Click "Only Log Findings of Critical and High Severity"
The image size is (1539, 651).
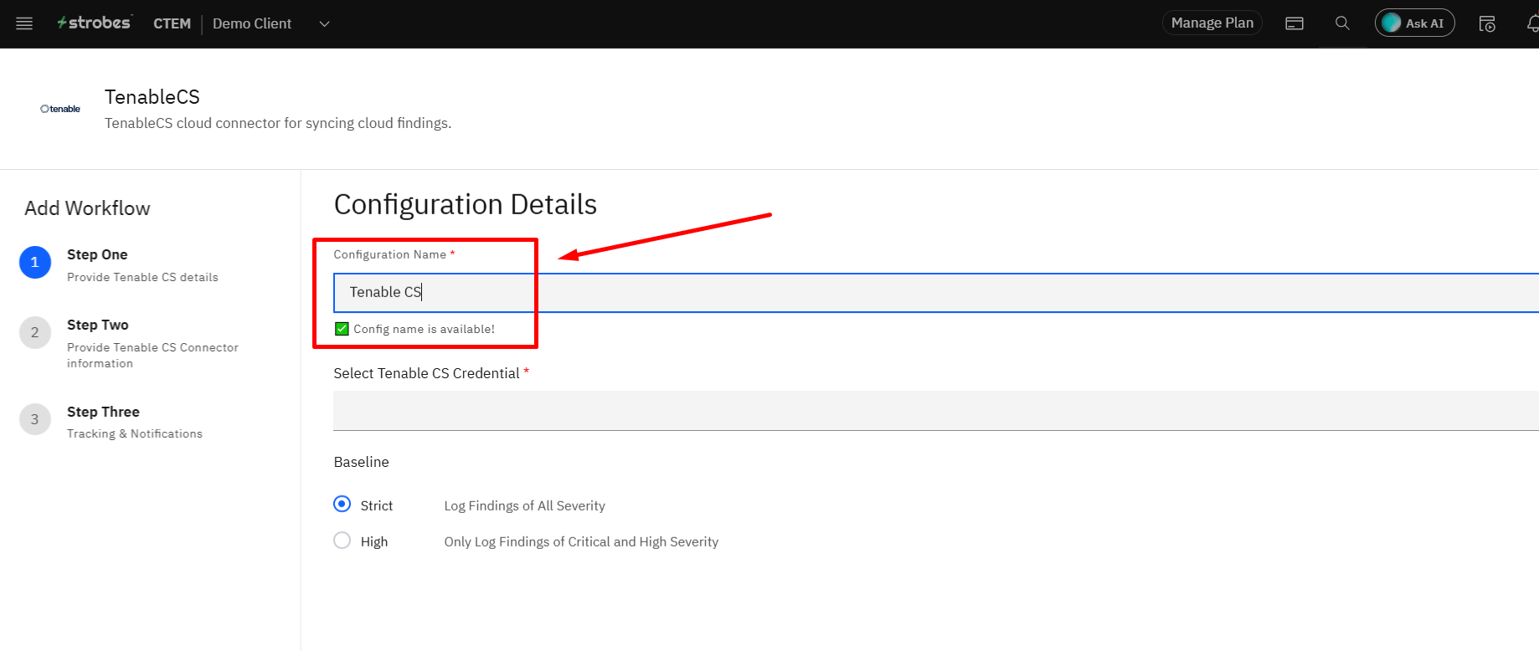581,541
